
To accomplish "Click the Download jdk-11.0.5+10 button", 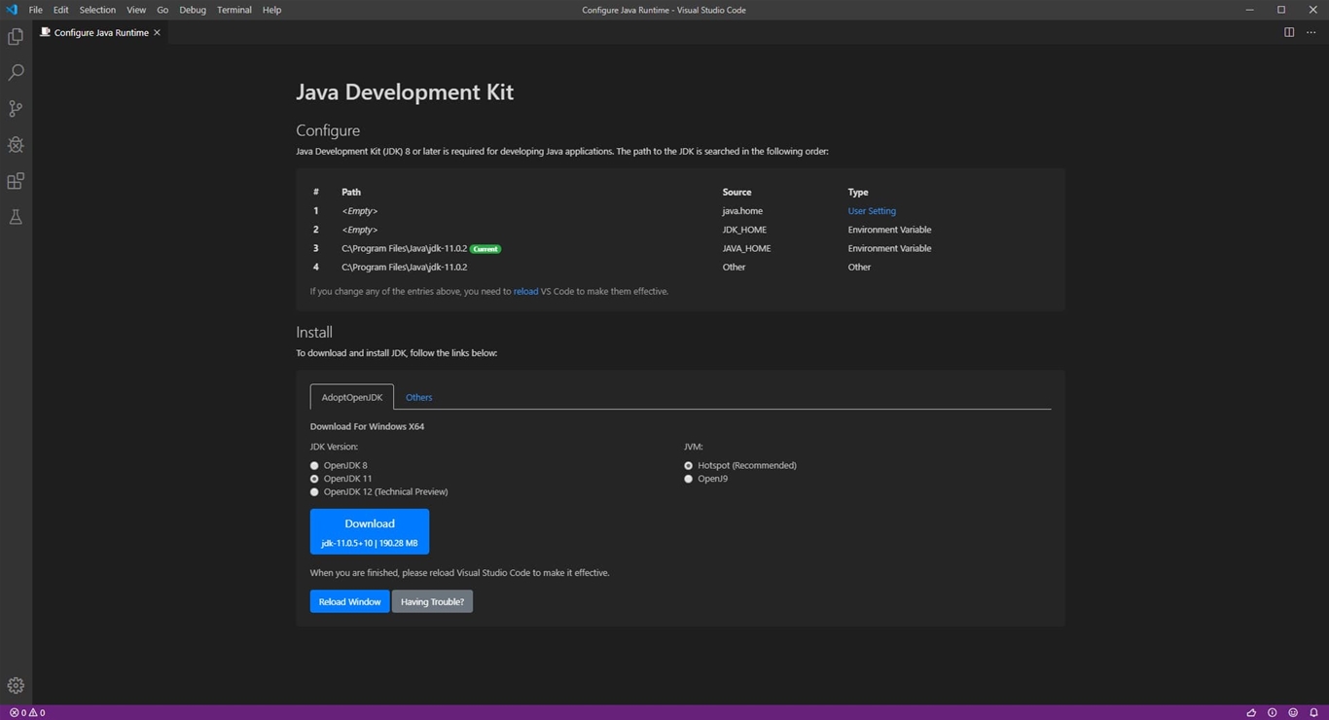I will (x=369, y=530).
